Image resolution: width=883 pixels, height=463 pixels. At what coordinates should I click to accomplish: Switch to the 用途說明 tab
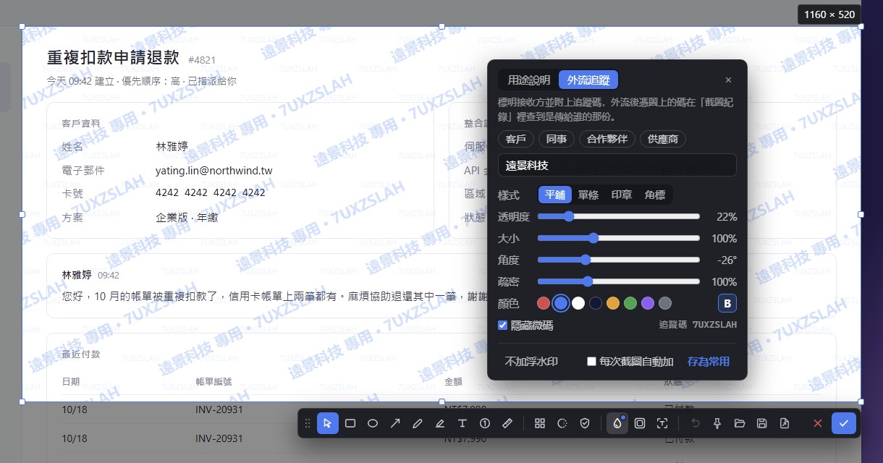click(x=528, y=80)
